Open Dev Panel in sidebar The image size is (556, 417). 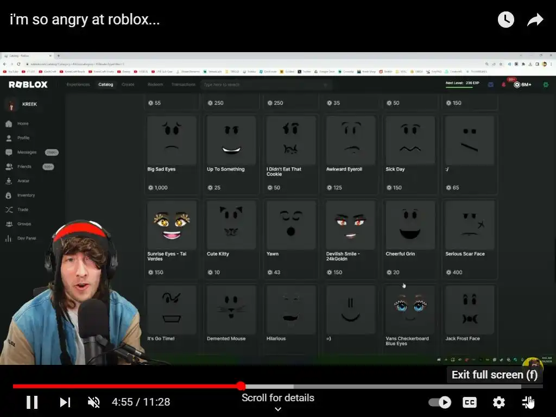pyautogui.click(x=27, y=238)
